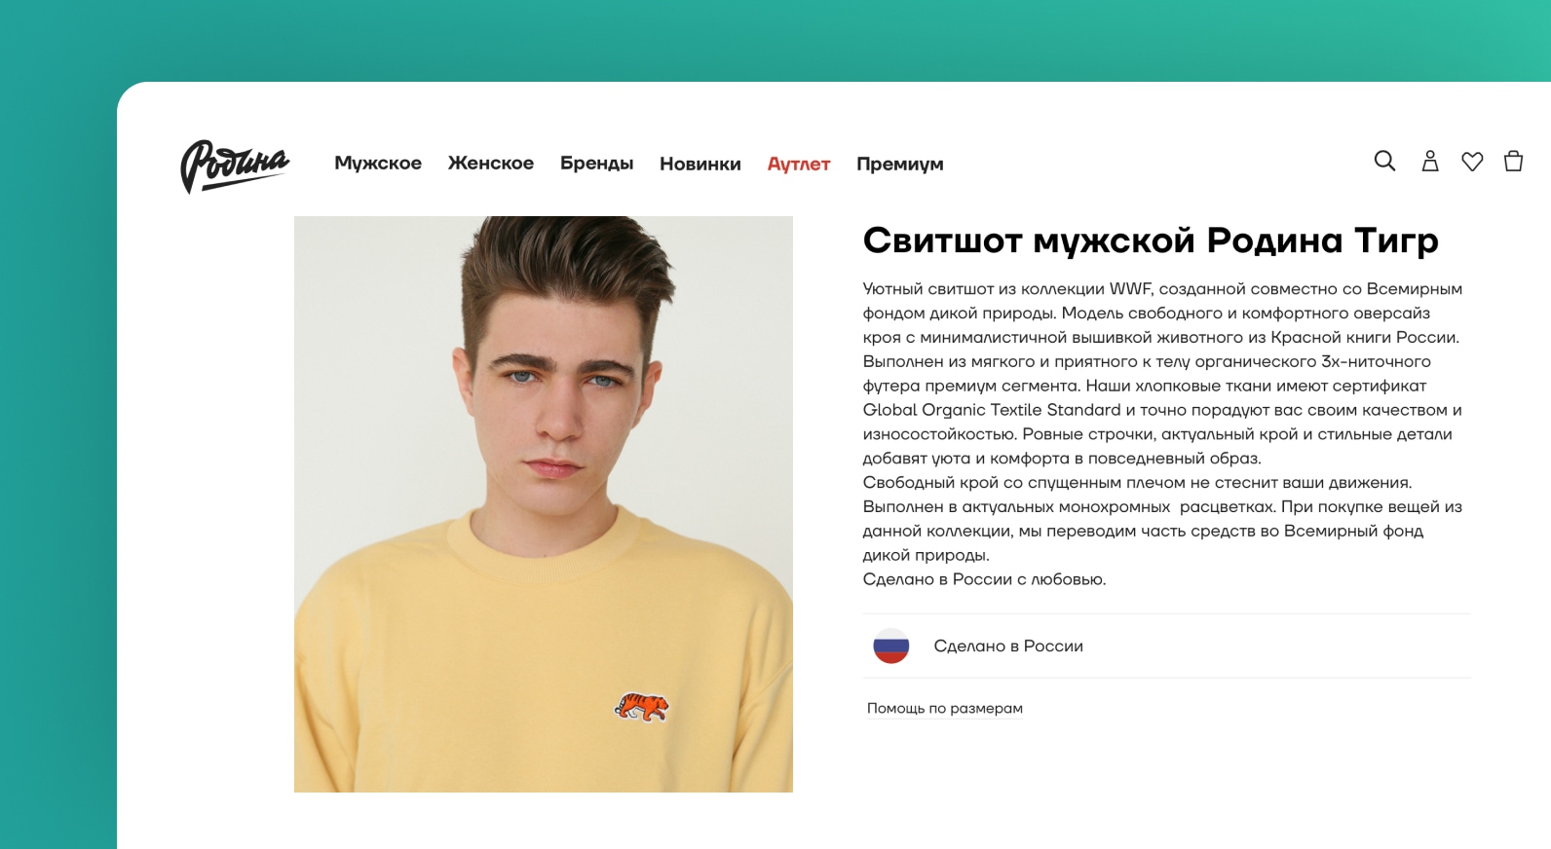Navigate to the Премиум section

pyautogui.click(x=900, y=164)
